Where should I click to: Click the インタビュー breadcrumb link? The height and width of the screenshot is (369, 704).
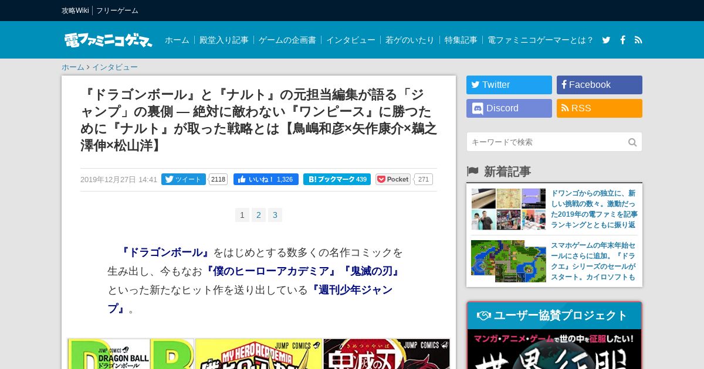click(x=115, y=67)
